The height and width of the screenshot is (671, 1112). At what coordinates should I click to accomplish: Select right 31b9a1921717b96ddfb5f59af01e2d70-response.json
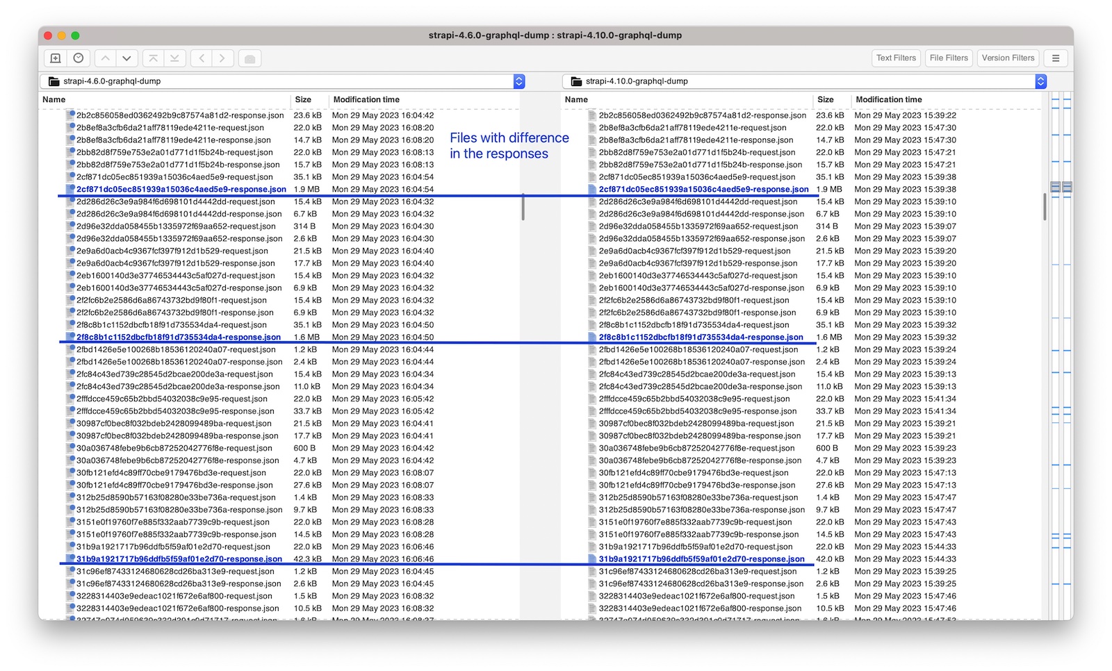coord(702,558)
